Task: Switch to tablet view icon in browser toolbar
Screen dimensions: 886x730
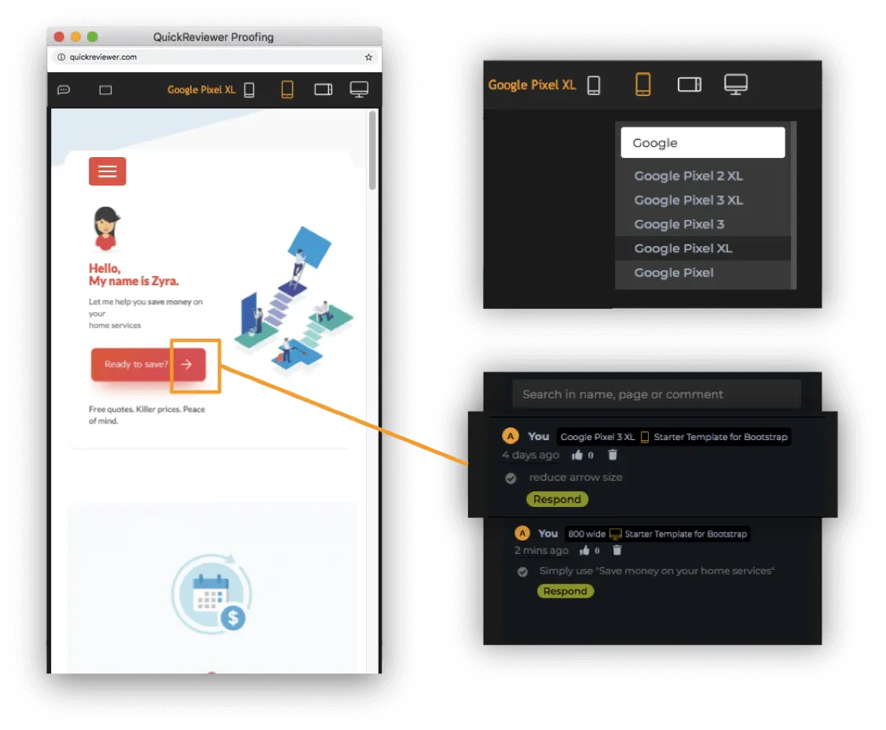Action: pyautogui.click(x=323, y=90)
